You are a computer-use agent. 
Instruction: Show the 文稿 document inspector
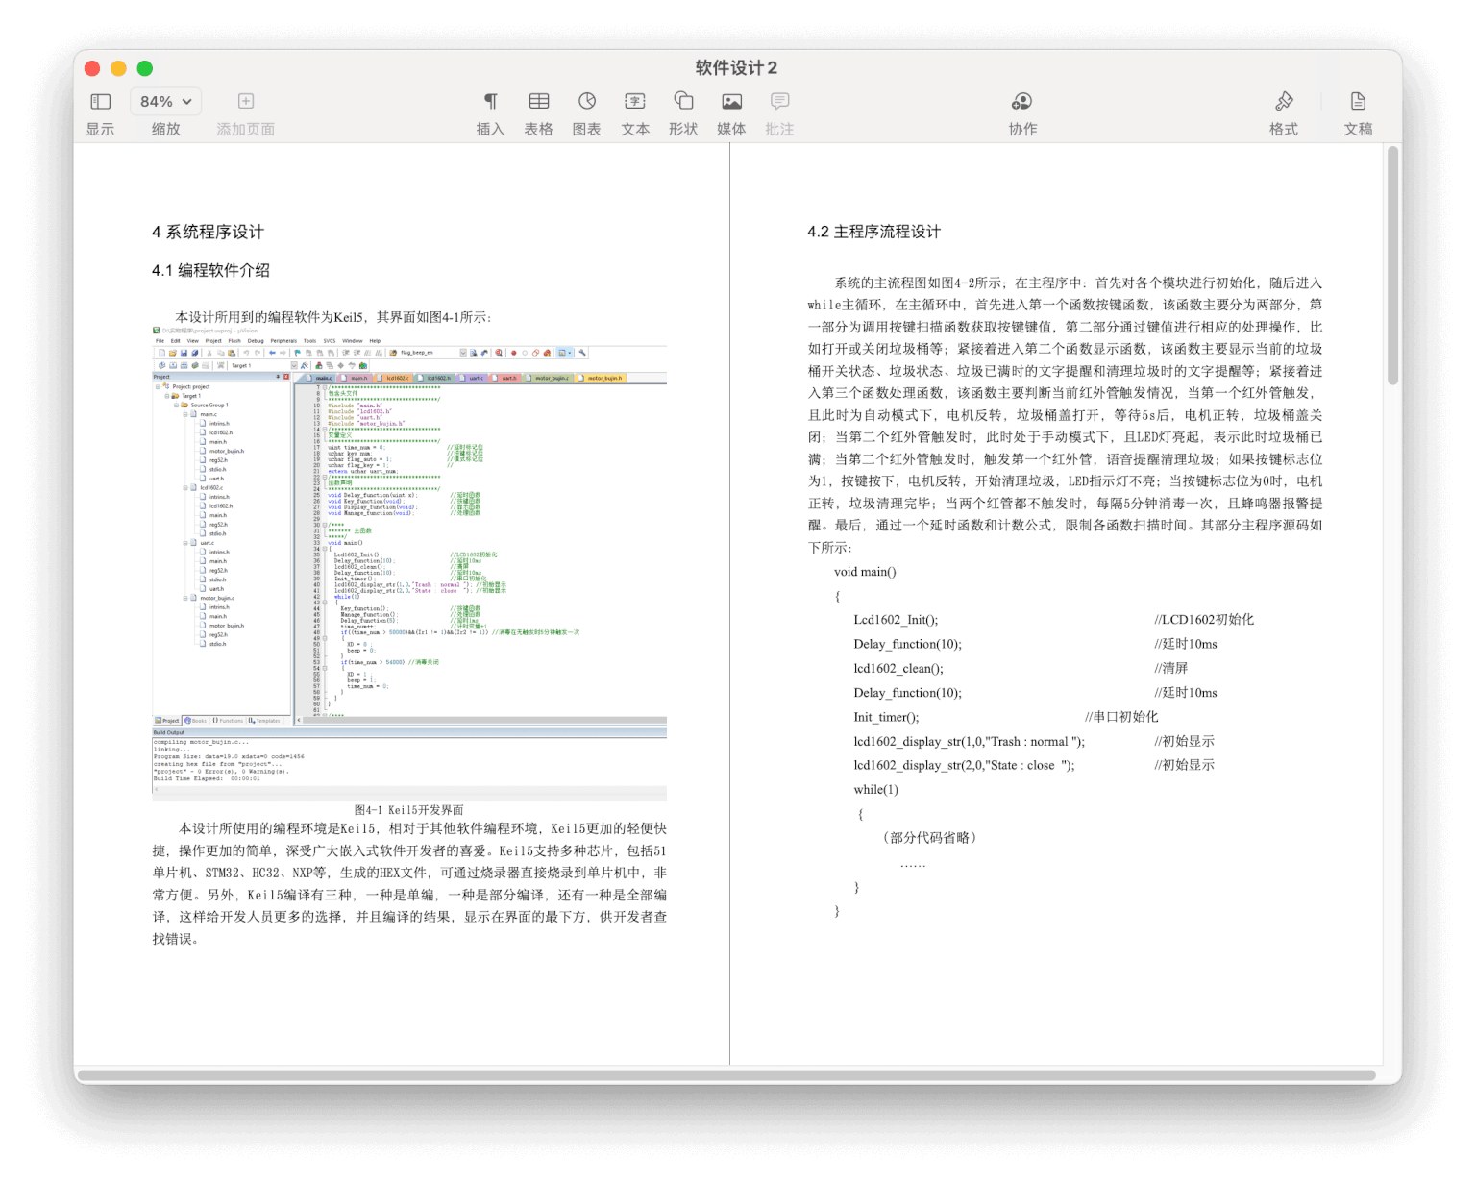pyautogui.click(x=1358, y=101)
